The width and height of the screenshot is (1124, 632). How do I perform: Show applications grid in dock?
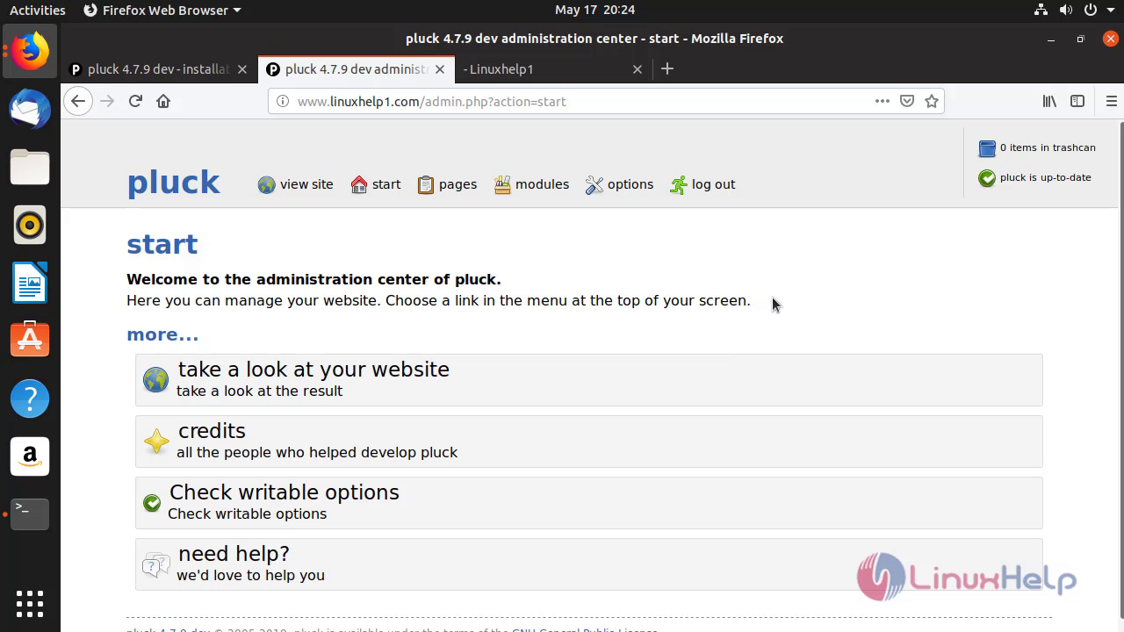click(x=30, y=604)
